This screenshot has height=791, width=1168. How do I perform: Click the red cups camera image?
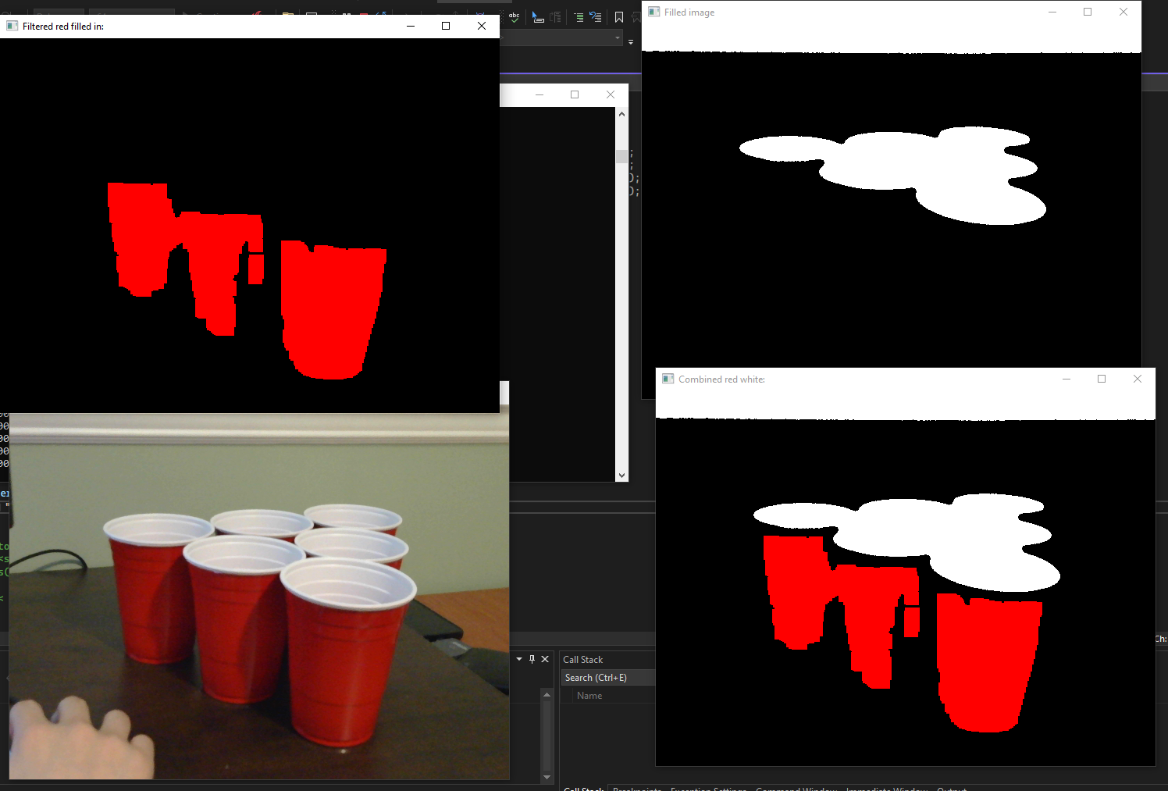tap(258, 609)
